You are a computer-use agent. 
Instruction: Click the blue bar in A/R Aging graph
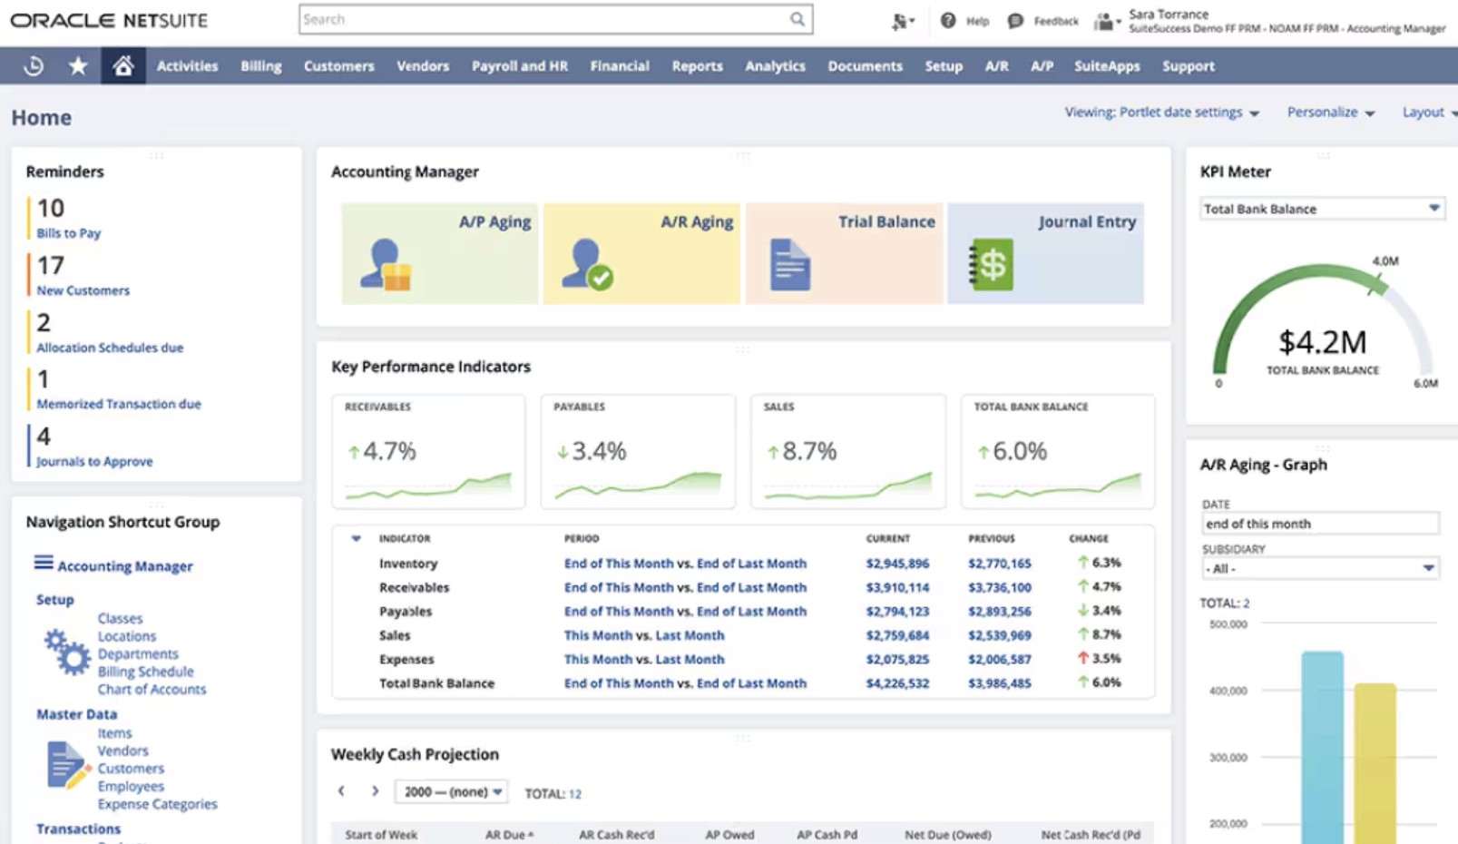click(x=1322, y=748)
